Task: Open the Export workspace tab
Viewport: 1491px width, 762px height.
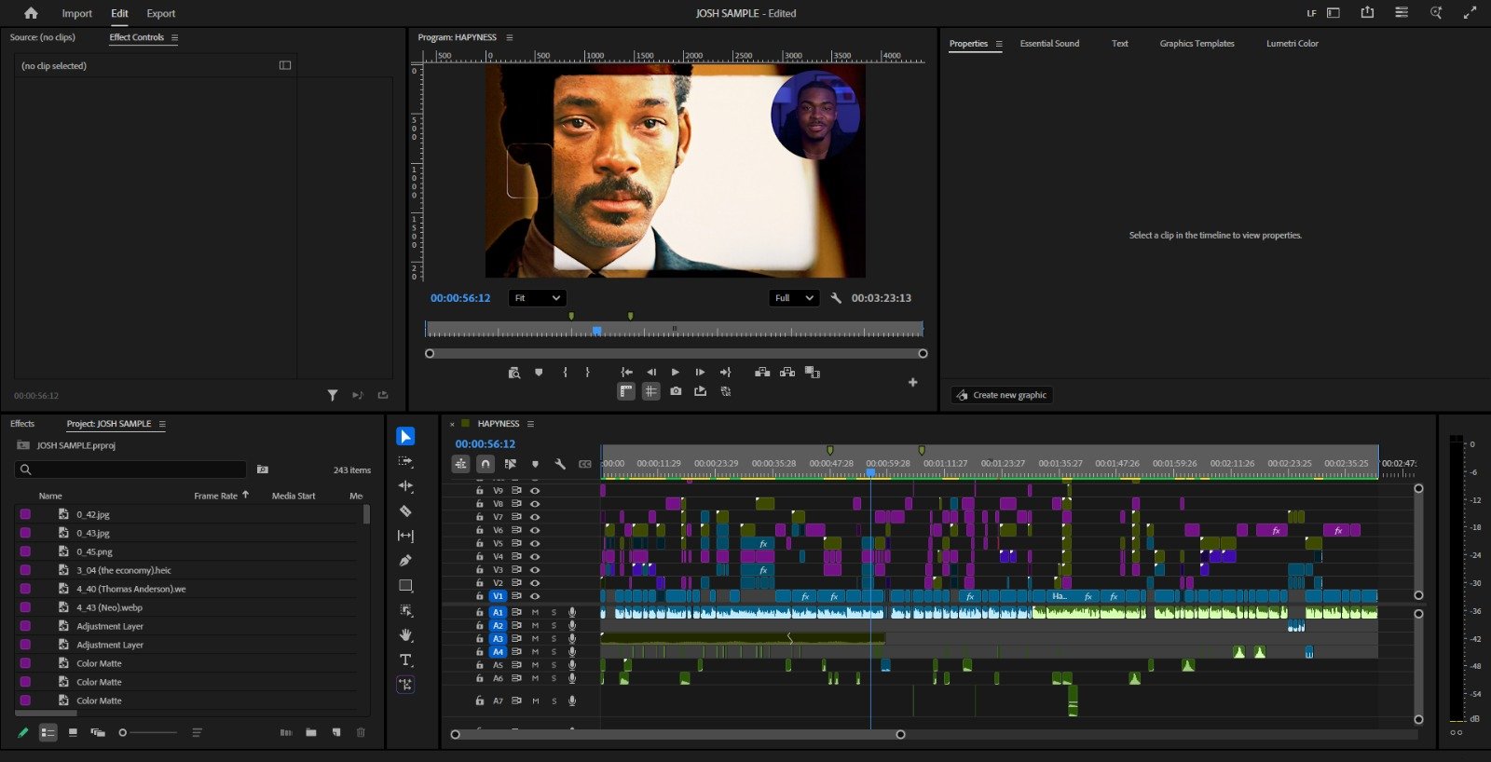Action: 160,13
